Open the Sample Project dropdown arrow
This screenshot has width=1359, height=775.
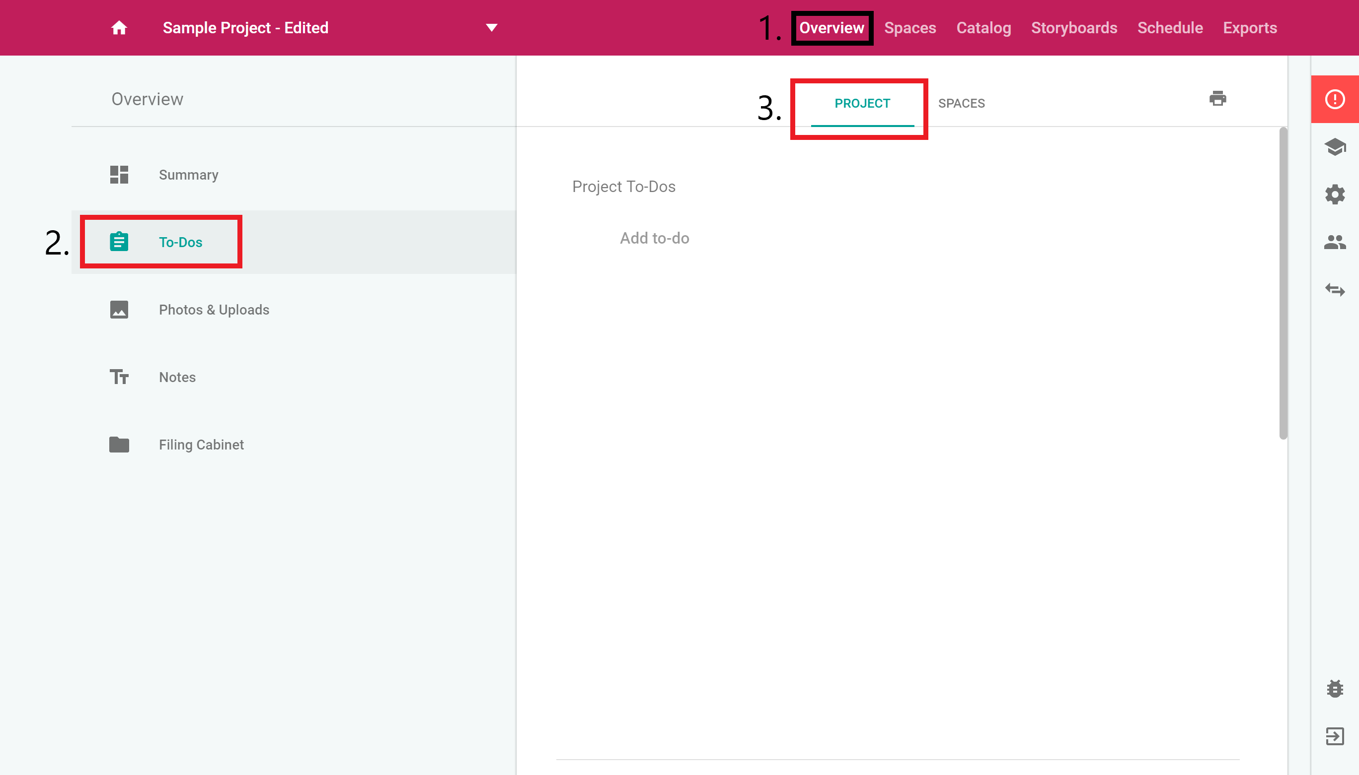coord(491,28)
